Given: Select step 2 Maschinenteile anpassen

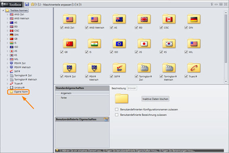Looking at the screenshot, I should pos(55,5).
